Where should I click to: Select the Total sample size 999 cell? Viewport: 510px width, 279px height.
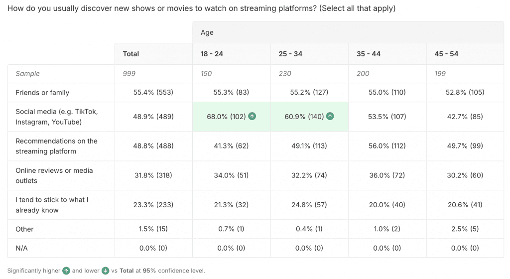(x=129, y=73)
